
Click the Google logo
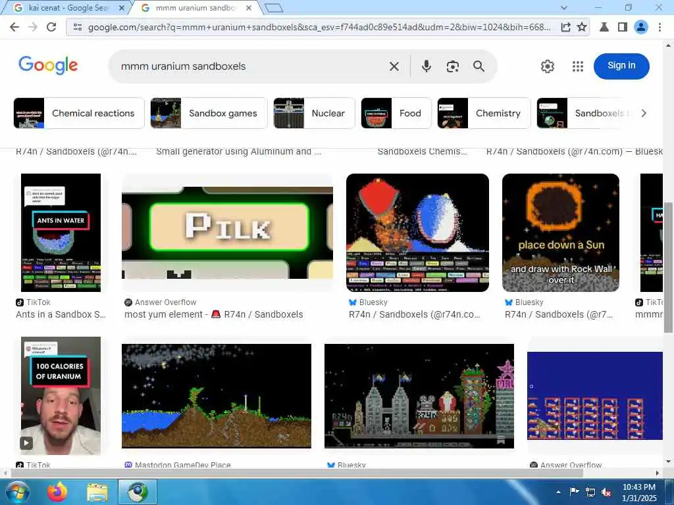pos(48,65)
